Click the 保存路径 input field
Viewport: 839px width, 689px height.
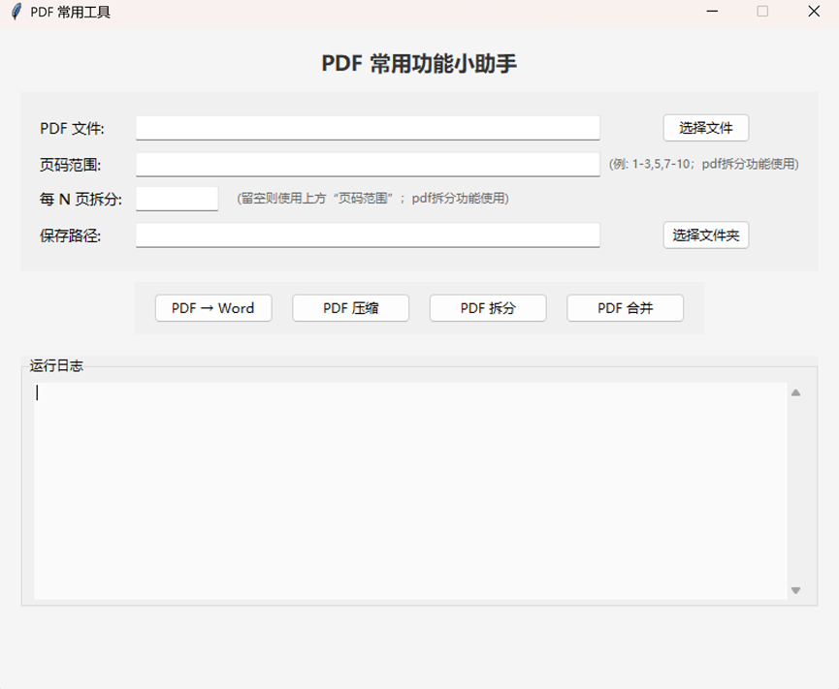(368, 235)
